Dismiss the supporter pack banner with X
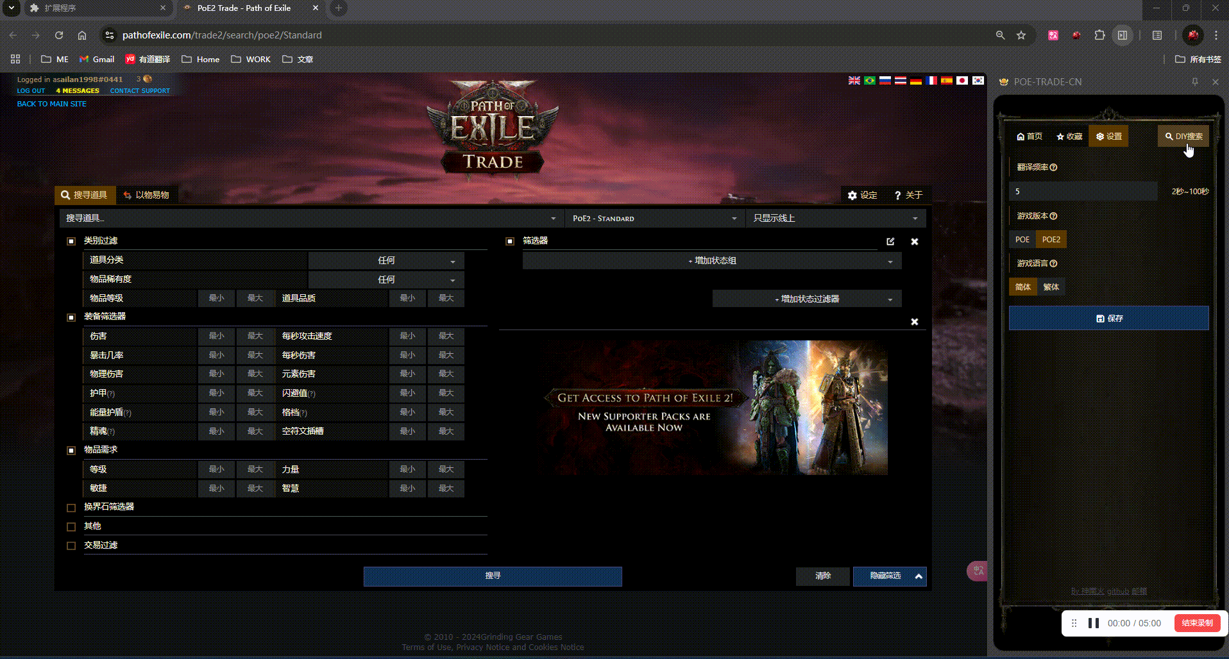 (x=915, y=322)
